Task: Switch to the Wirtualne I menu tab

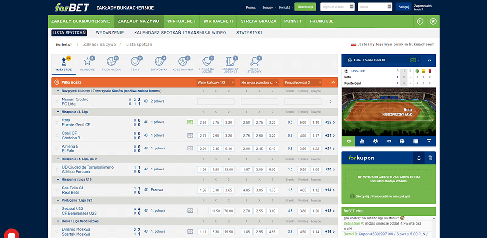Action: pyautogui.click(x=181, y=21)
